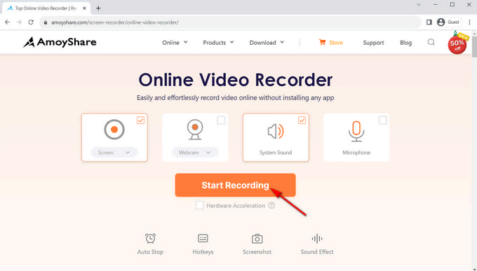Open Sound Effect waveform icon
This screenshot has height=271, width=477.
[317, 239]
